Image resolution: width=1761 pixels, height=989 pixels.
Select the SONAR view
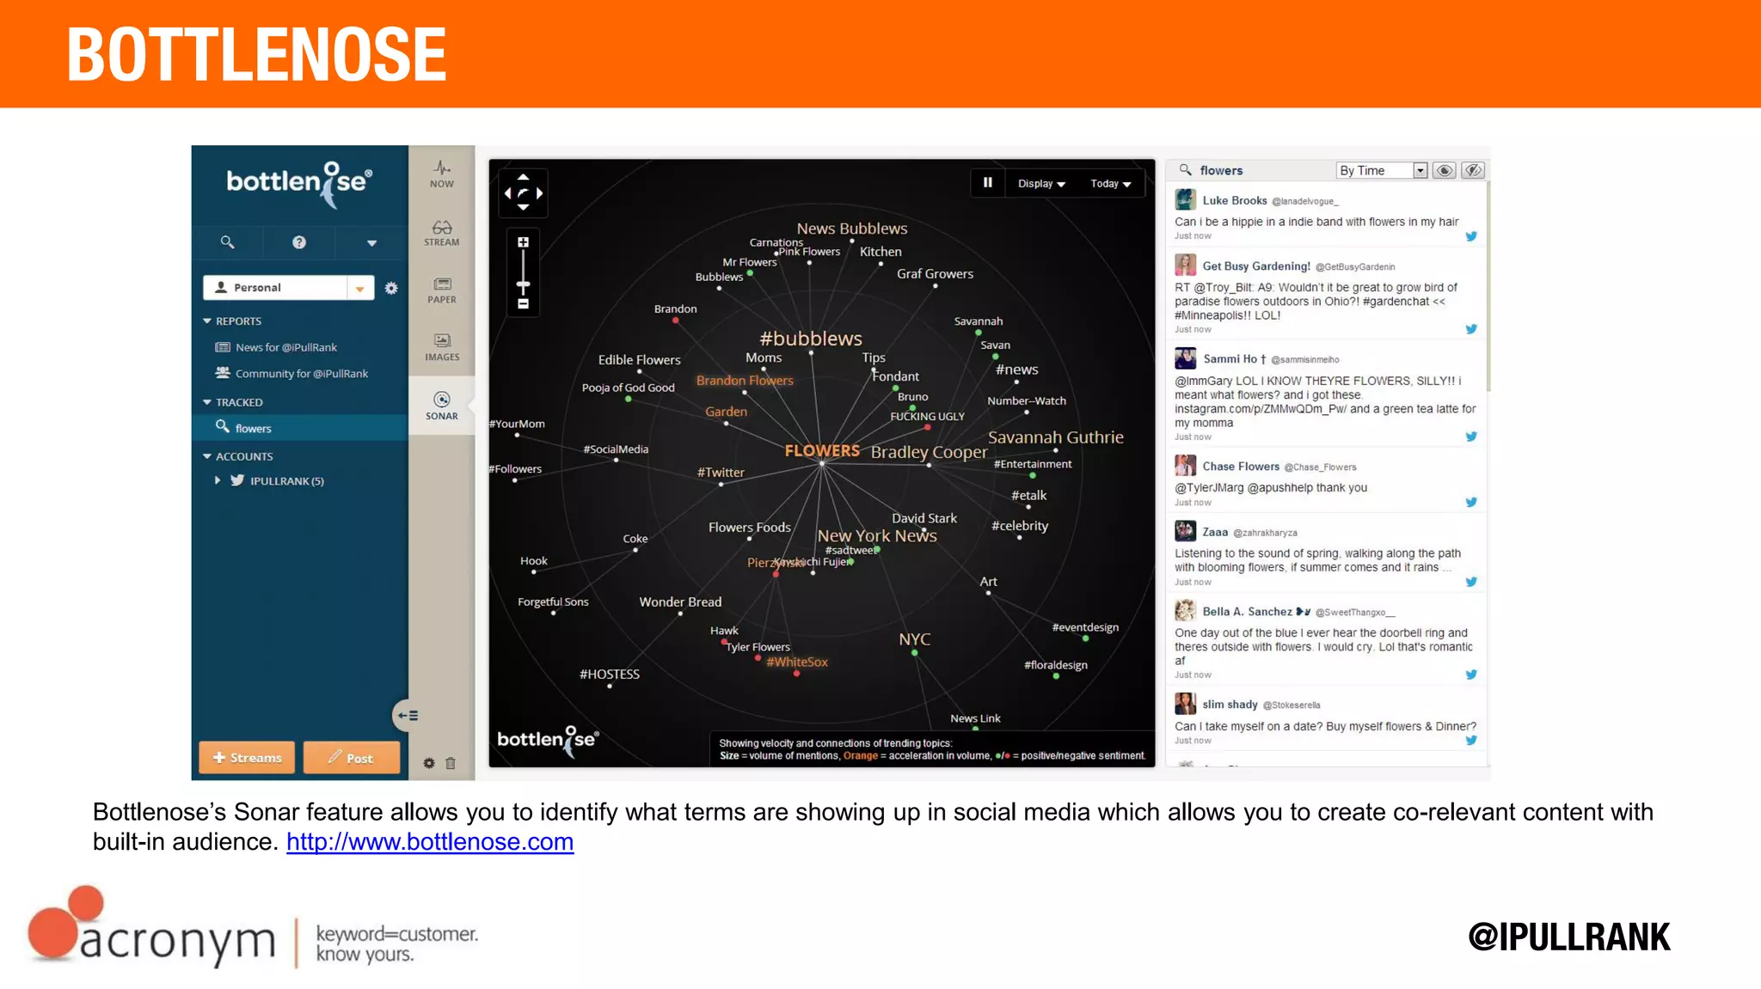coord(442,406)
